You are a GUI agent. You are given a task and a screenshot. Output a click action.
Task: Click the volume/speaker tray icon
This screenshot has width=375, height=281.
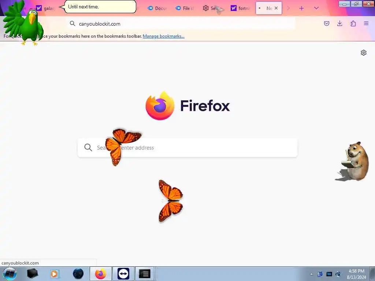point(338,274)
